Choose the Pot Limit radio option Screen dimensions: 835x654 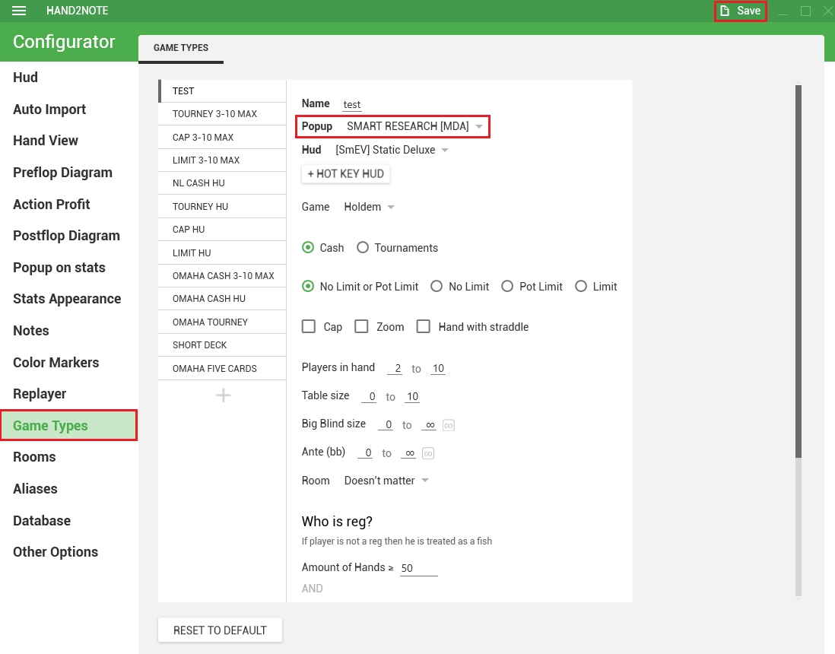coord(507,287)
